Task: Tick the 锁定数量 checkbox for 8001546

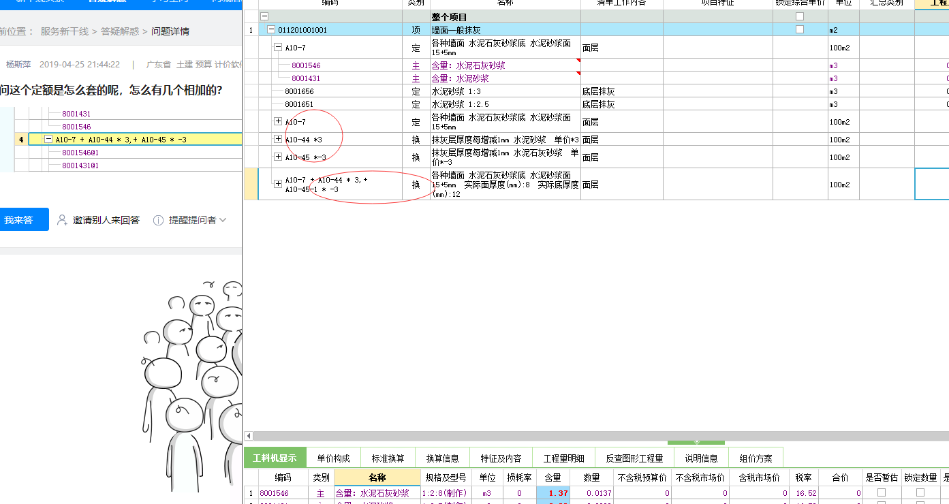Action: click(920, 492)
